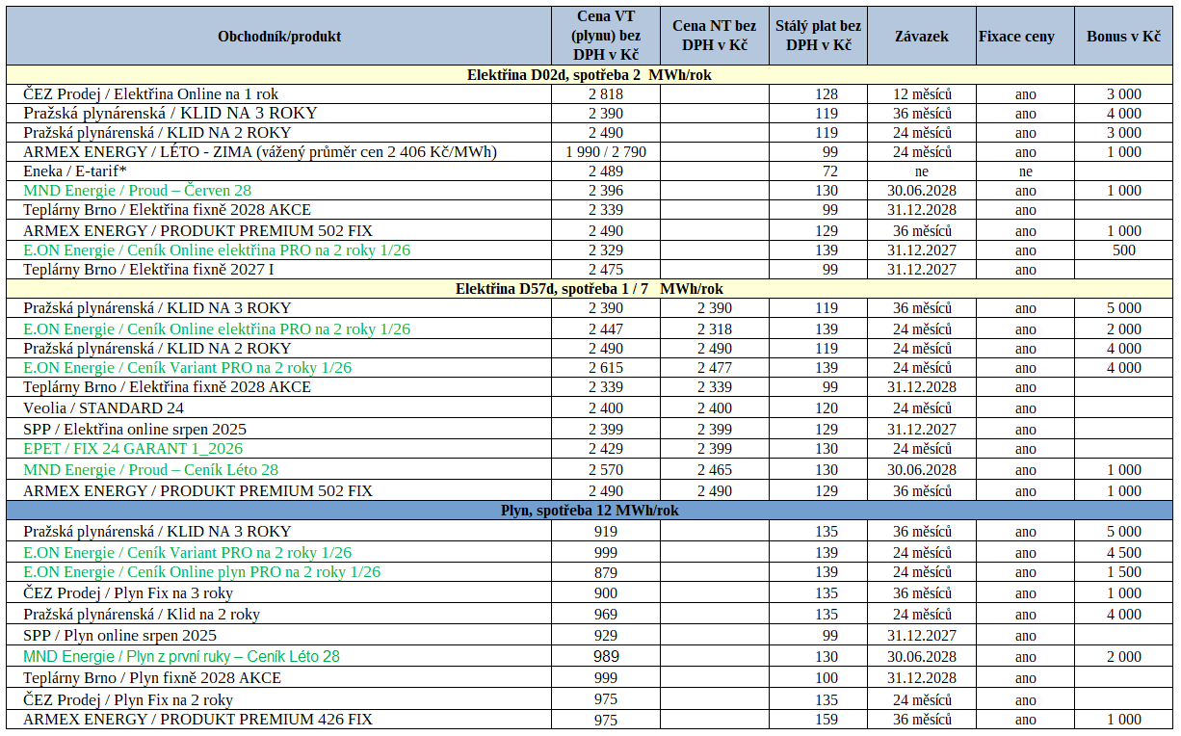Click the SPP / Plyn online srpen 2025 cell

(119, 636)
